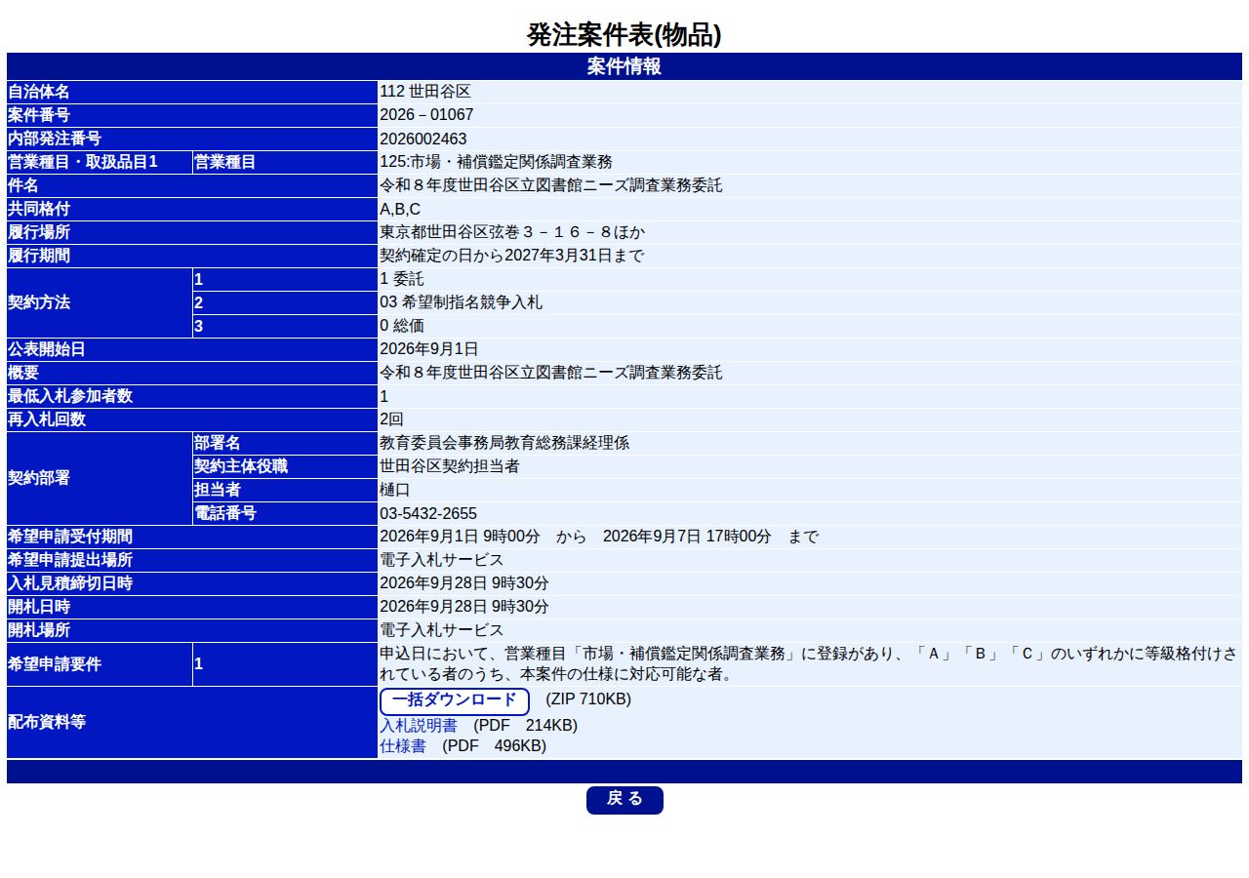Click the 履行期間 header cell
Screen dimensions: 1249x878
pos(192,256)
